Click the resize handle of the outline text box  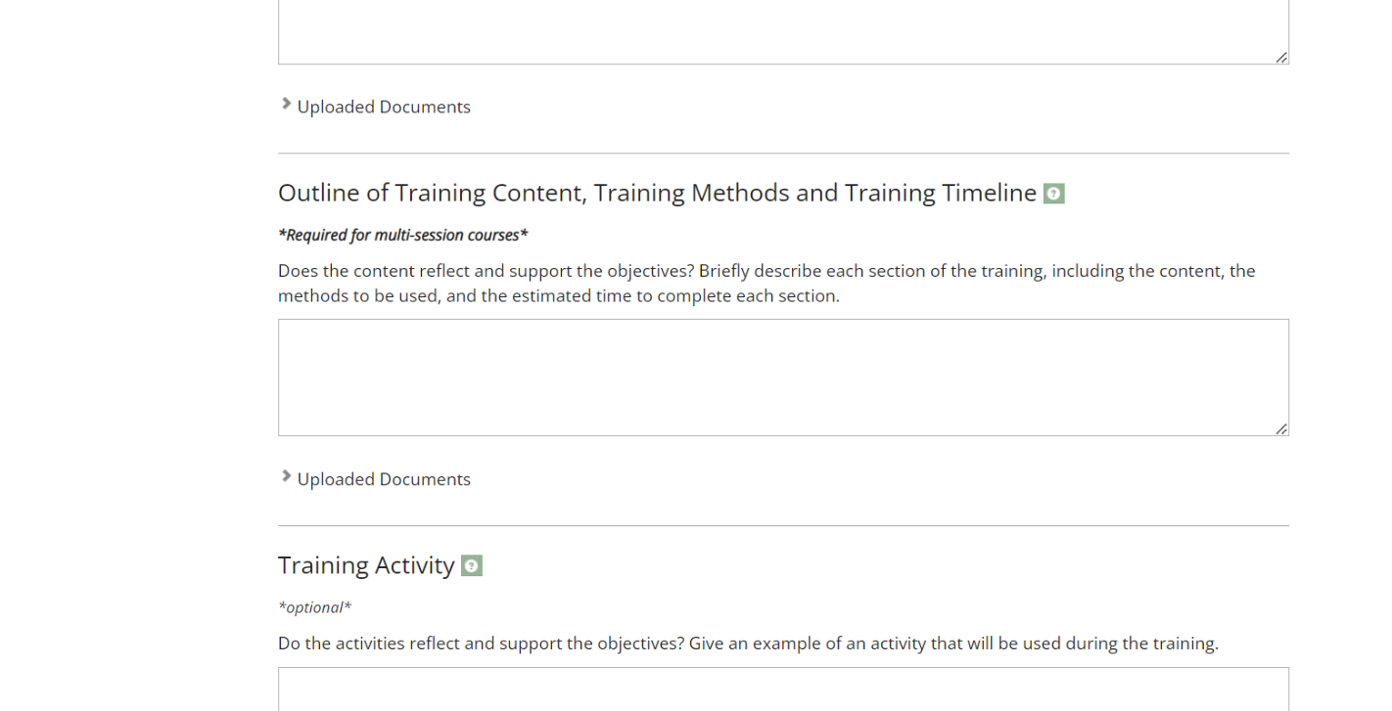pos(1280,428)
